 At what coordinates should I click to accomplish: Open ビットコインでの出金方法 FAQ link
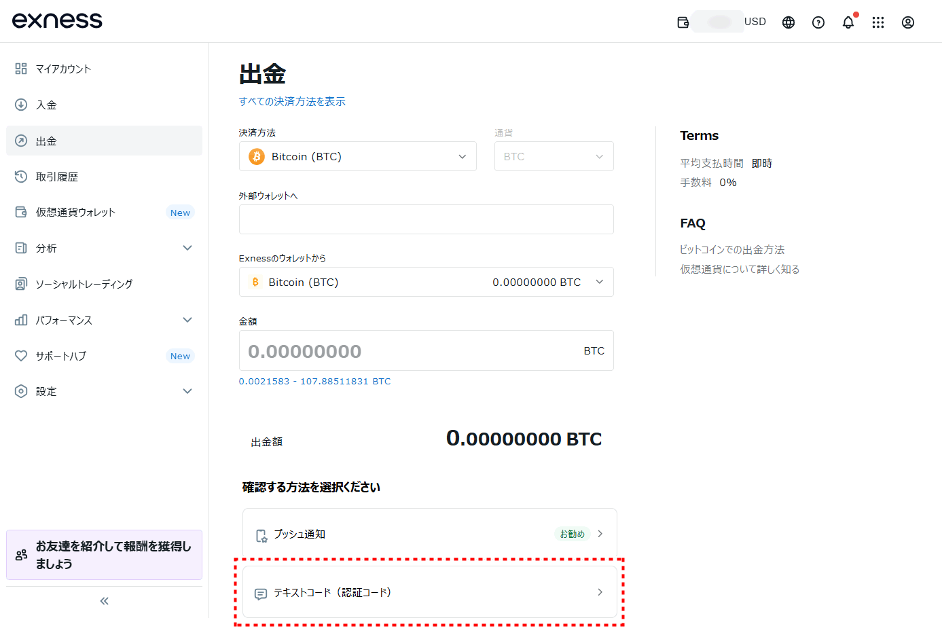tap(732, 250)
